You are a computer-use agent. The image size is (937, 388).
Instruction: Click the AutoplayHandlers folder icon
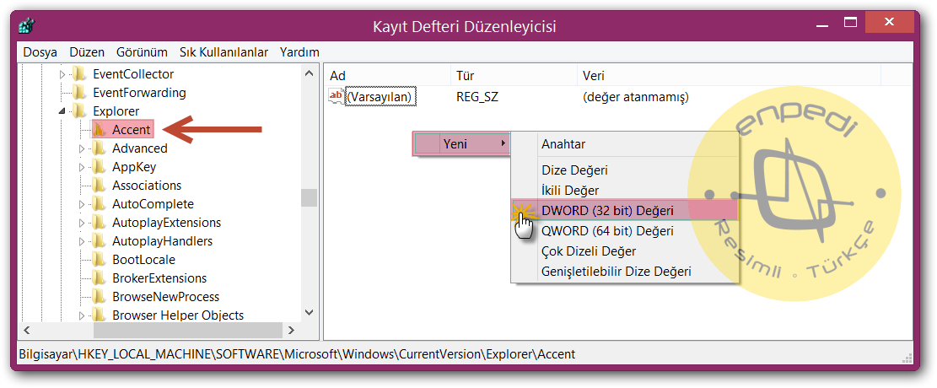point(99,241)
